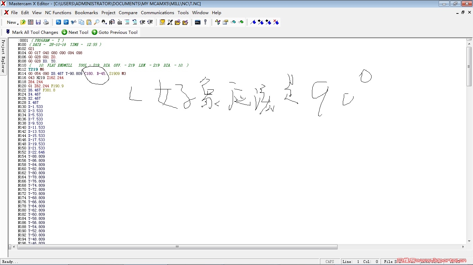Undo the last edit
473x265 pixels.
click(59, 22)
